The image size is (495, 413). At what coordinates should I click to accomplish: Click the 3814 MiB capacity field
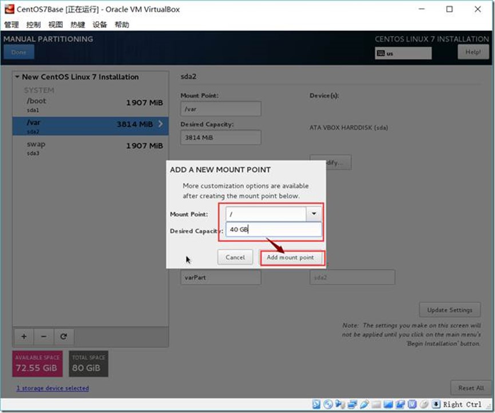point(221,137)
